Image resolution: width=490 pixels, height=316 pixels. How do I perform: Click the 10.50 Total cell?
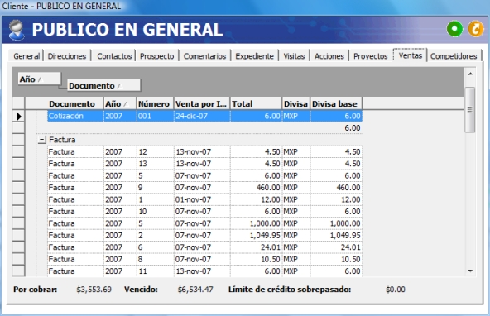click(x=256, y=259)
